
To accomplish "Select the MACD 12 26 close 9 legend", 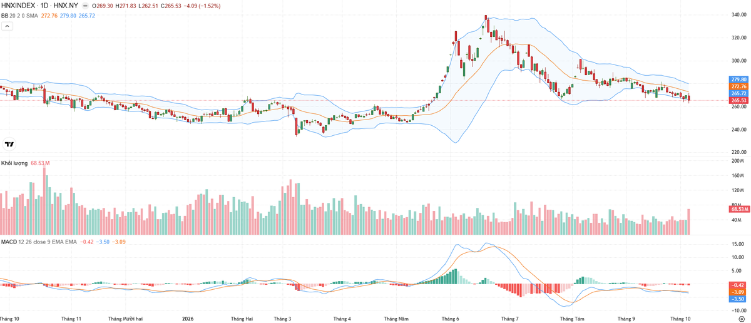I will tap(39, 241).
